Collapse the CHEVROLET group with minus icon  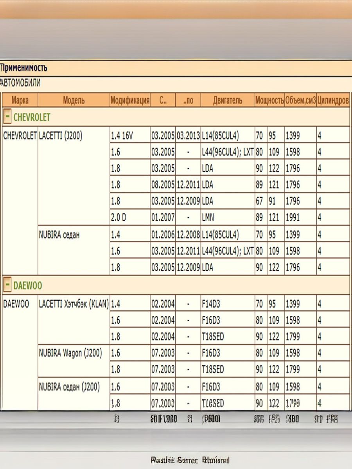click(x=7, y=117)
